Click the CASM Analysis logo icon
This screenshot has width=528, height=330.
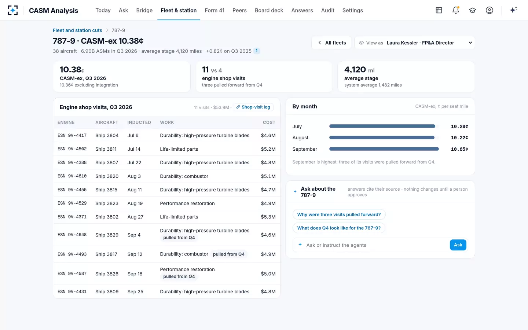coord(13,10)
